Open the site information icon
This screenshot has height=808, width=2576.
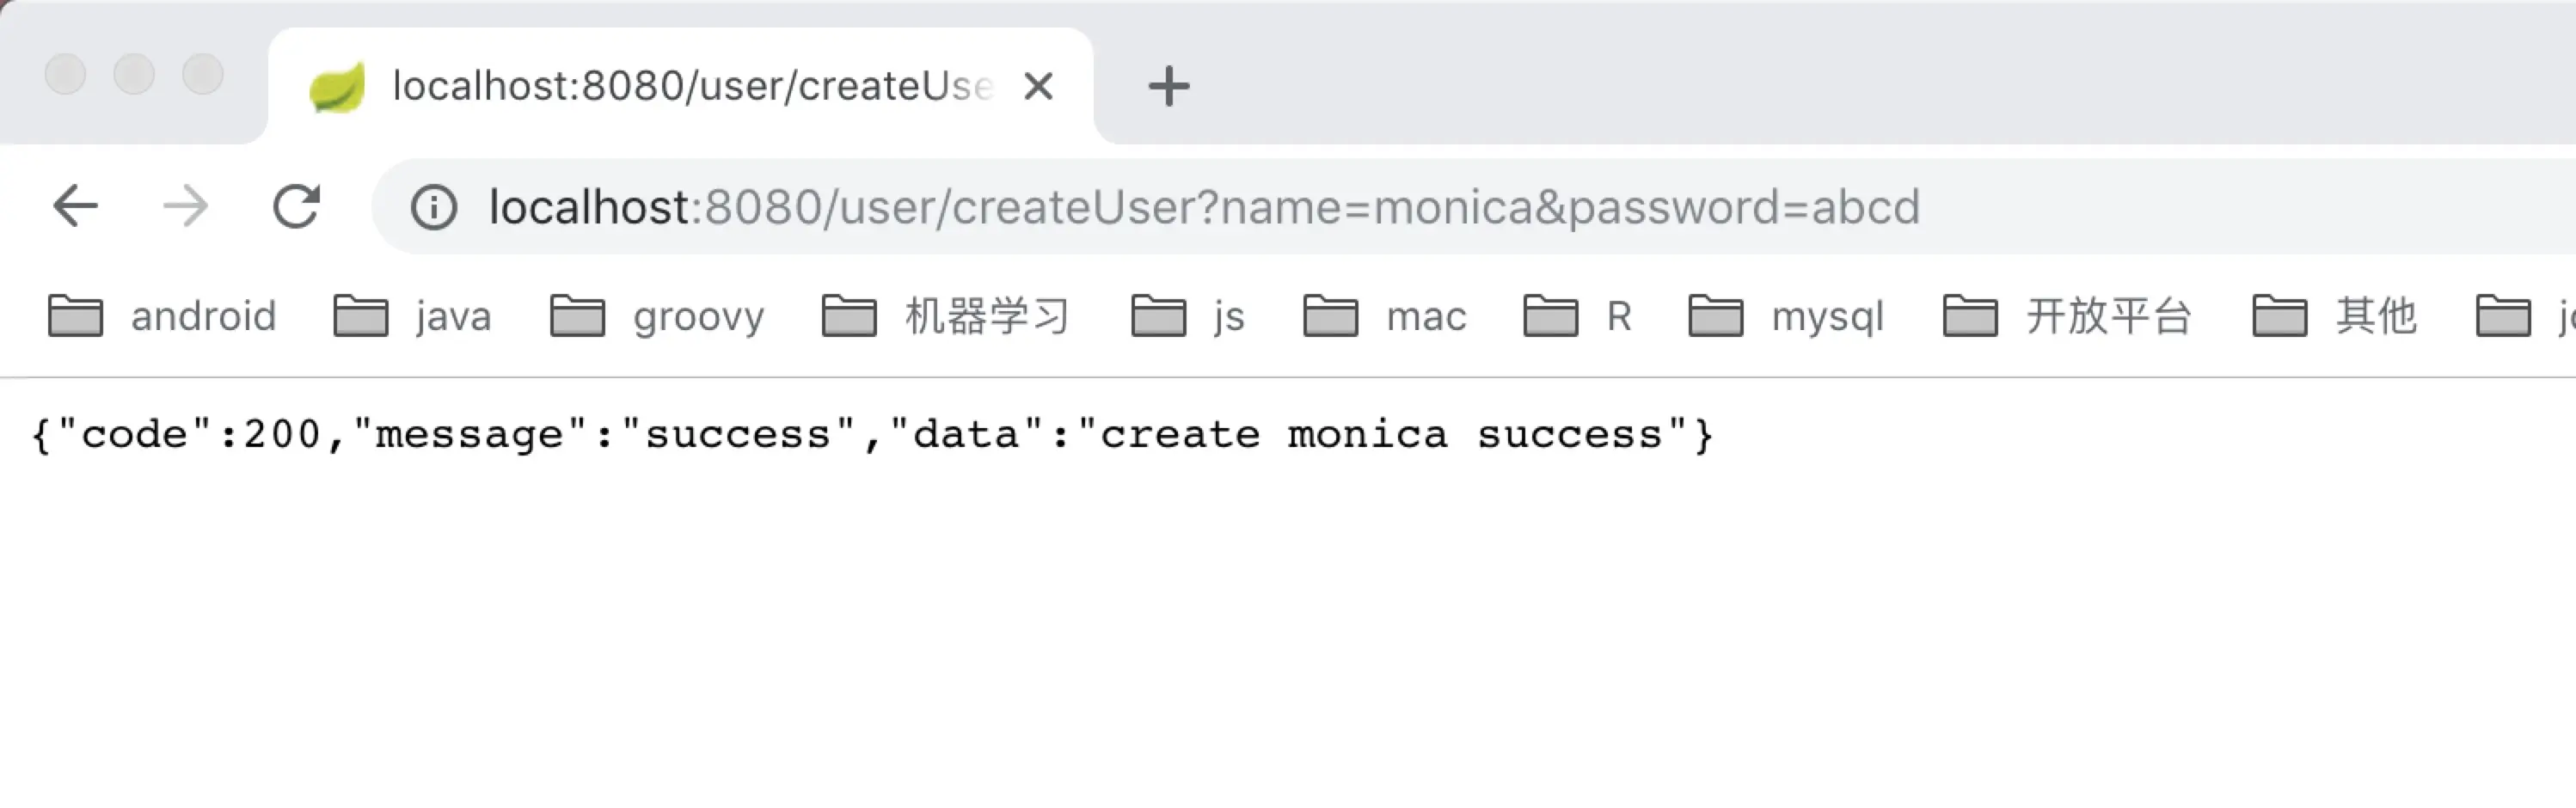[433, 208]
